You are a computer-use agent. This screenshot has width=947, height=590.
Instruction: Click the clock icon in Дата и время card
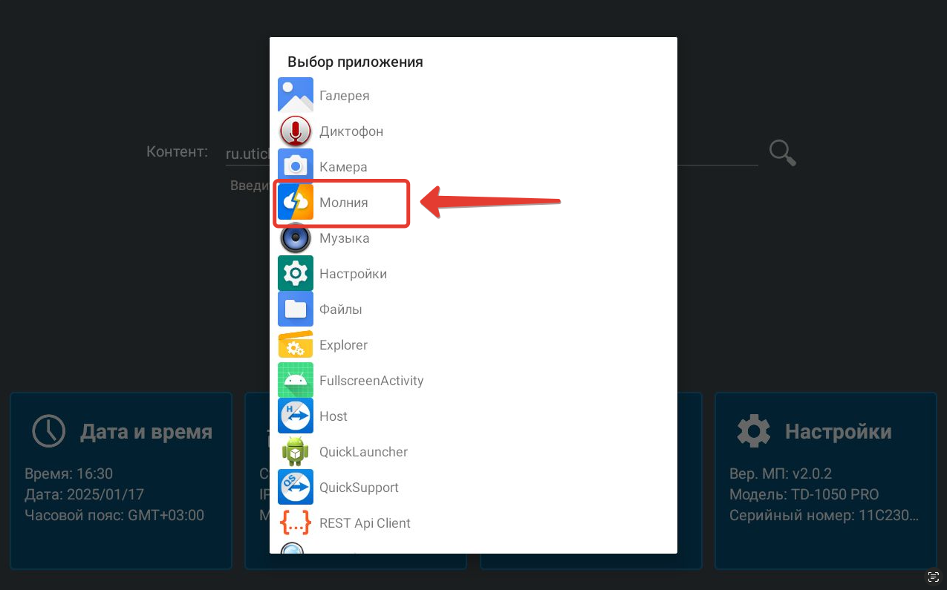click(x=49, y=431)
